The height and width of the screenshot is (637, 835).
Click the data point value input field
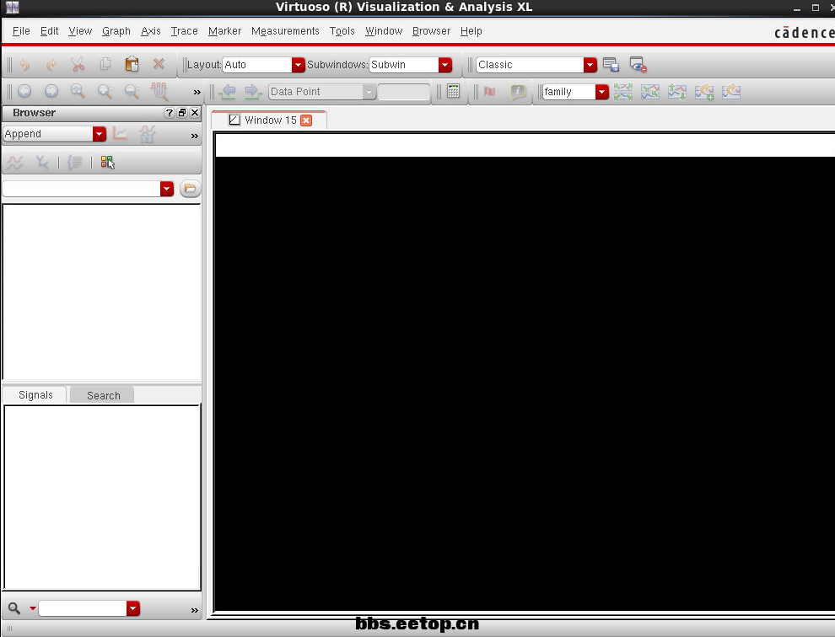404,92
